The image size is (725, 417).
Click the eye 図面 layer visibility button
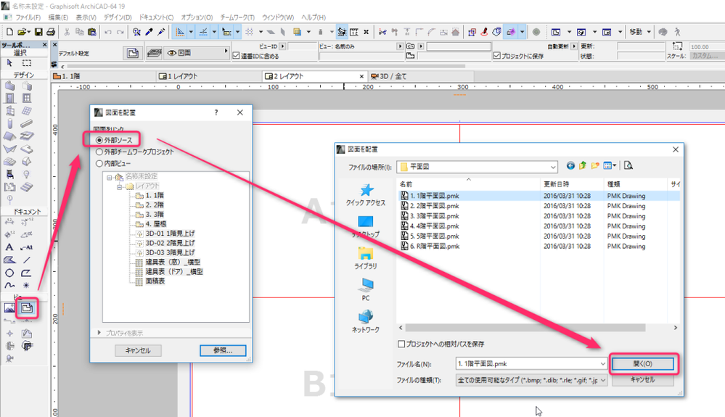[x=197, y=53]
